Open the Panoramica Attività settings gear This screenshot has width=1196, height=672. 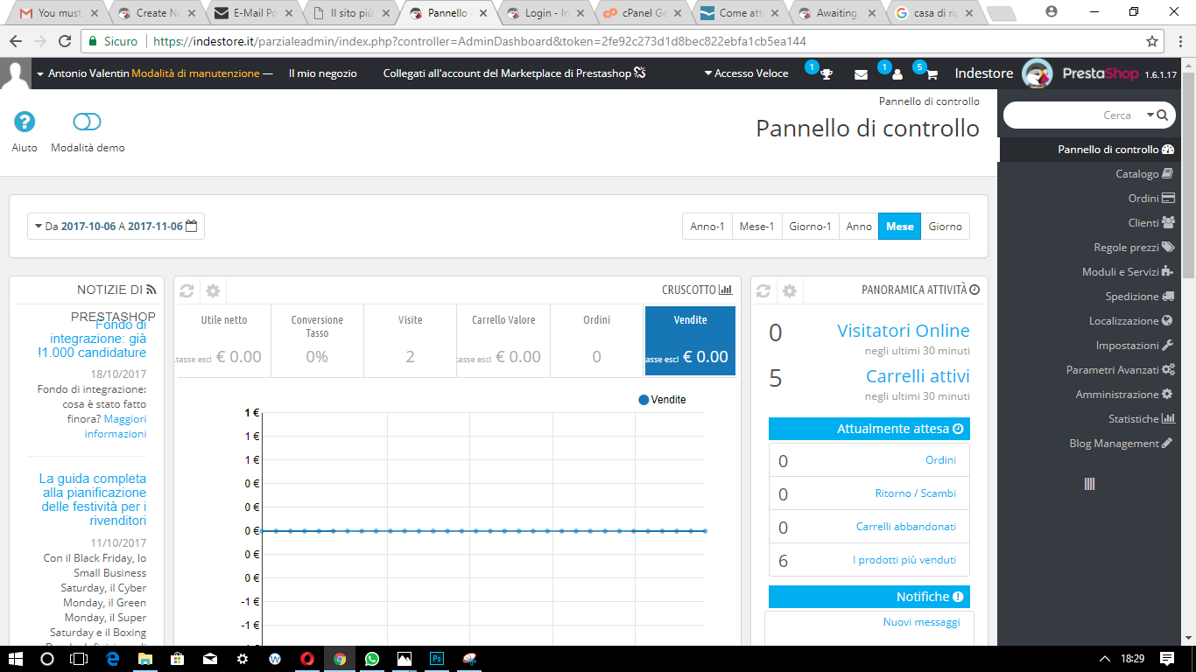coord(790,290)
